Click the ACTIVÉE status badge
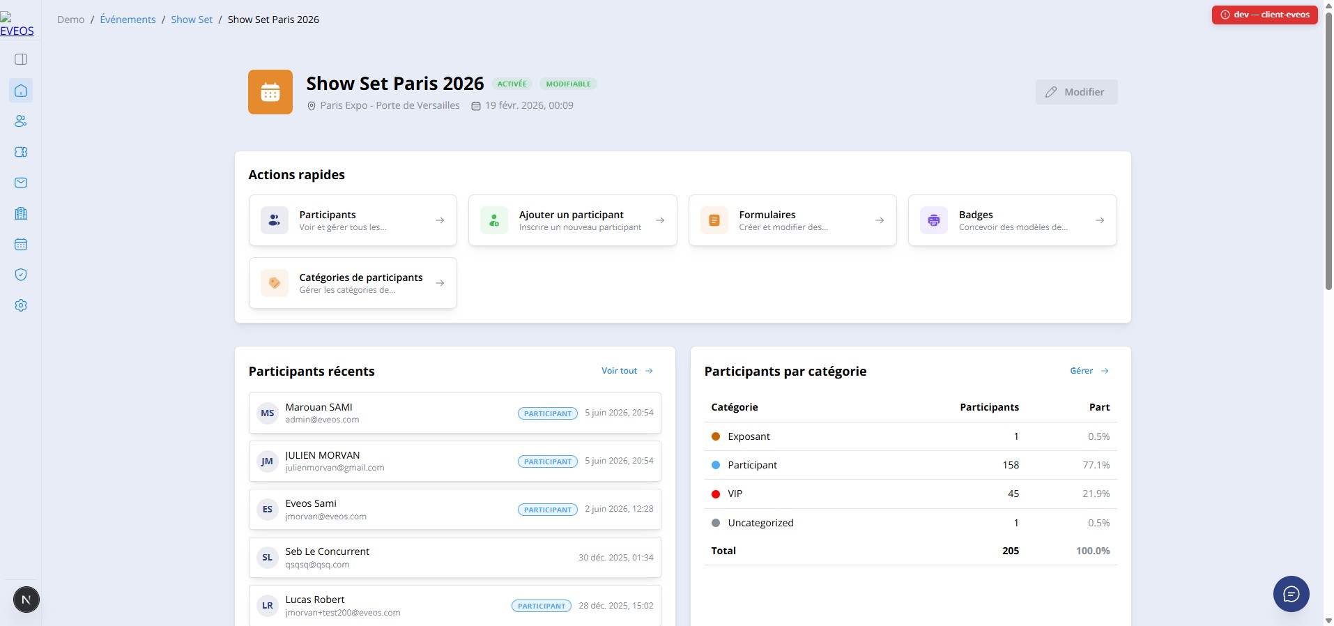Image resolution: width=1334 pixels, height=626 pixels. click(x=512, y=84)
